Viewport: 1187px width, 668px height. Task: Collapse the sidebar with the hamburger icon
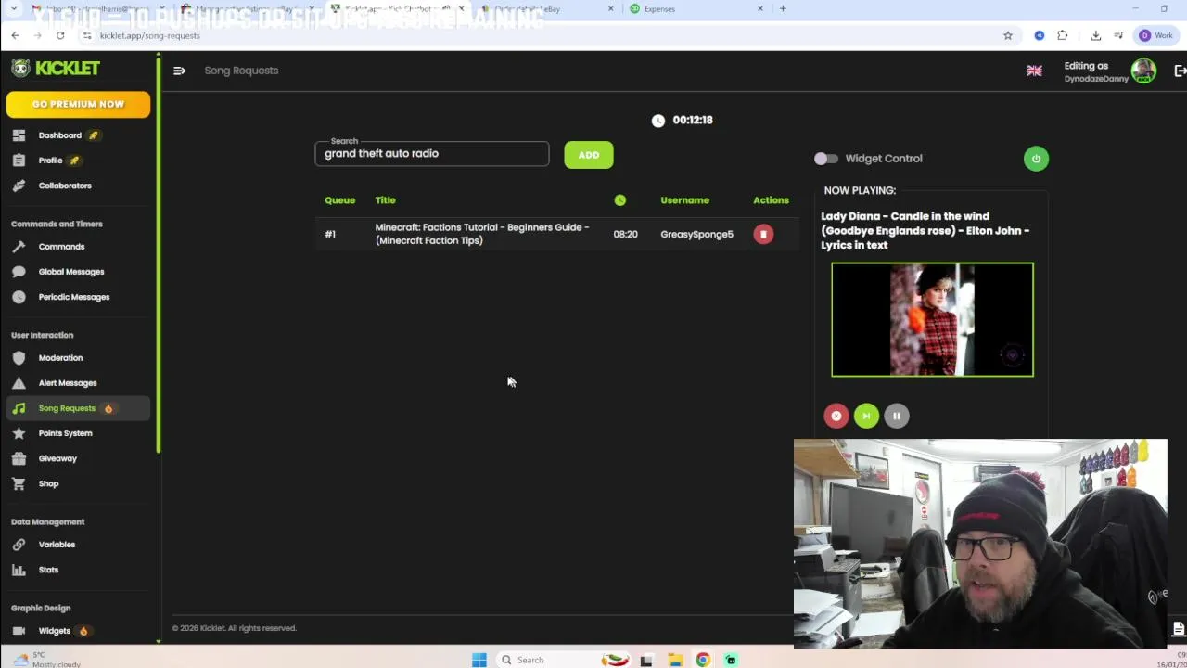pos(179,71)
